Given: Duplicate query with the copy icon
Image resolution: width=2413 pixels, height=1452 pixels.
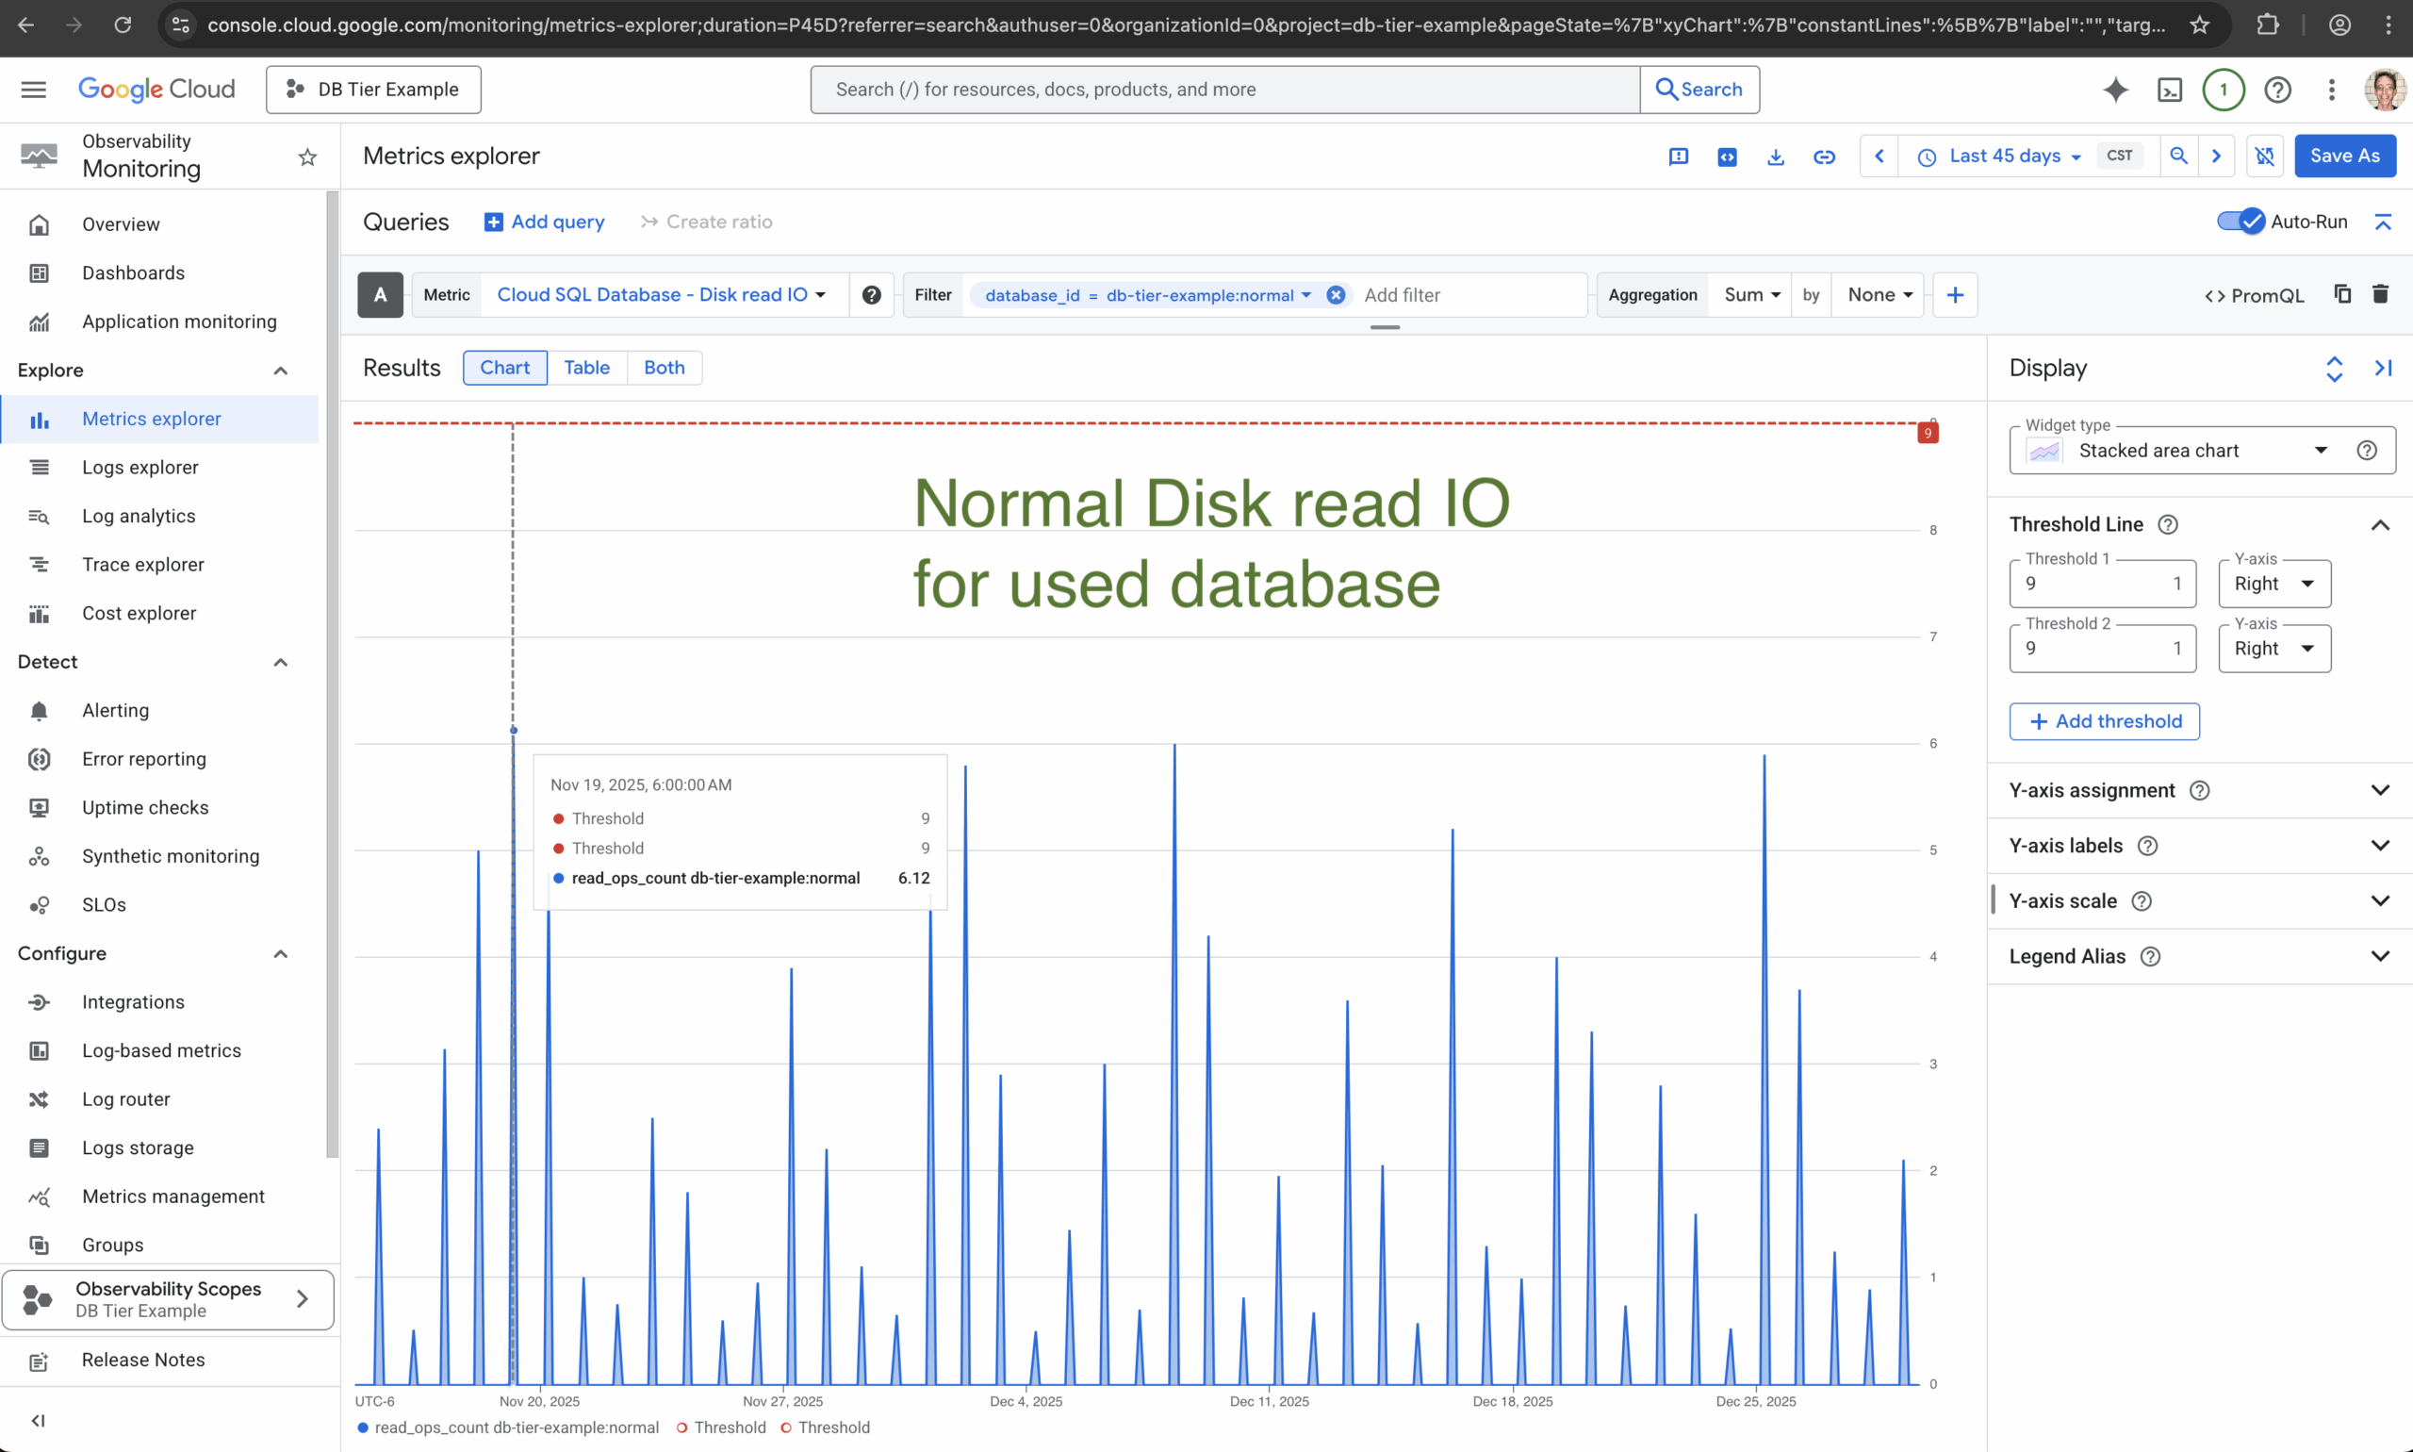Looking at the screenshot, I should tap(2341, 294).
